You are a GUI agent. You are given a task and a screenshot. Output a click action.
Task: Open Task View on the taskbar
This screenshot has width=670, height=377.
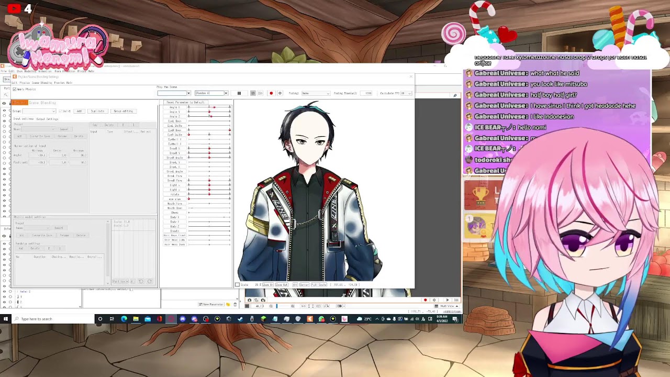(x=112, y=319)
